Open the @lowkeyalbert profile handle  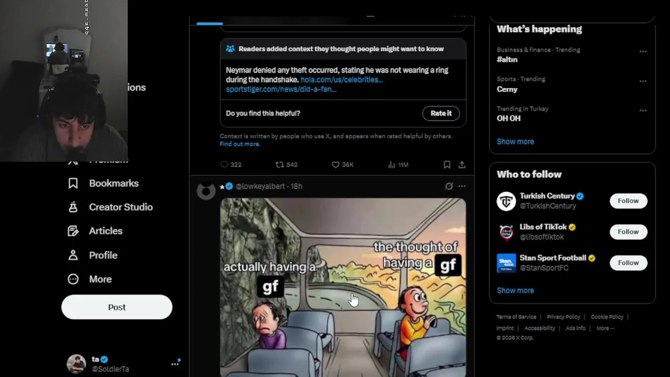(x=260, y=186)
